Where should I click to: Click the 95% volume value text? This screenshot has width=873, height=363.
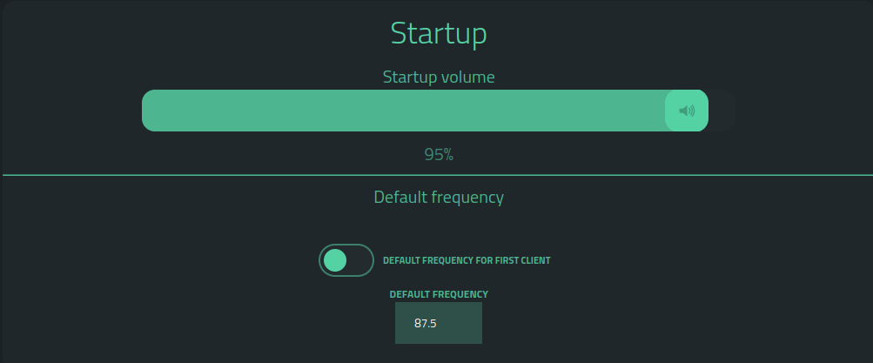[439, 155]
